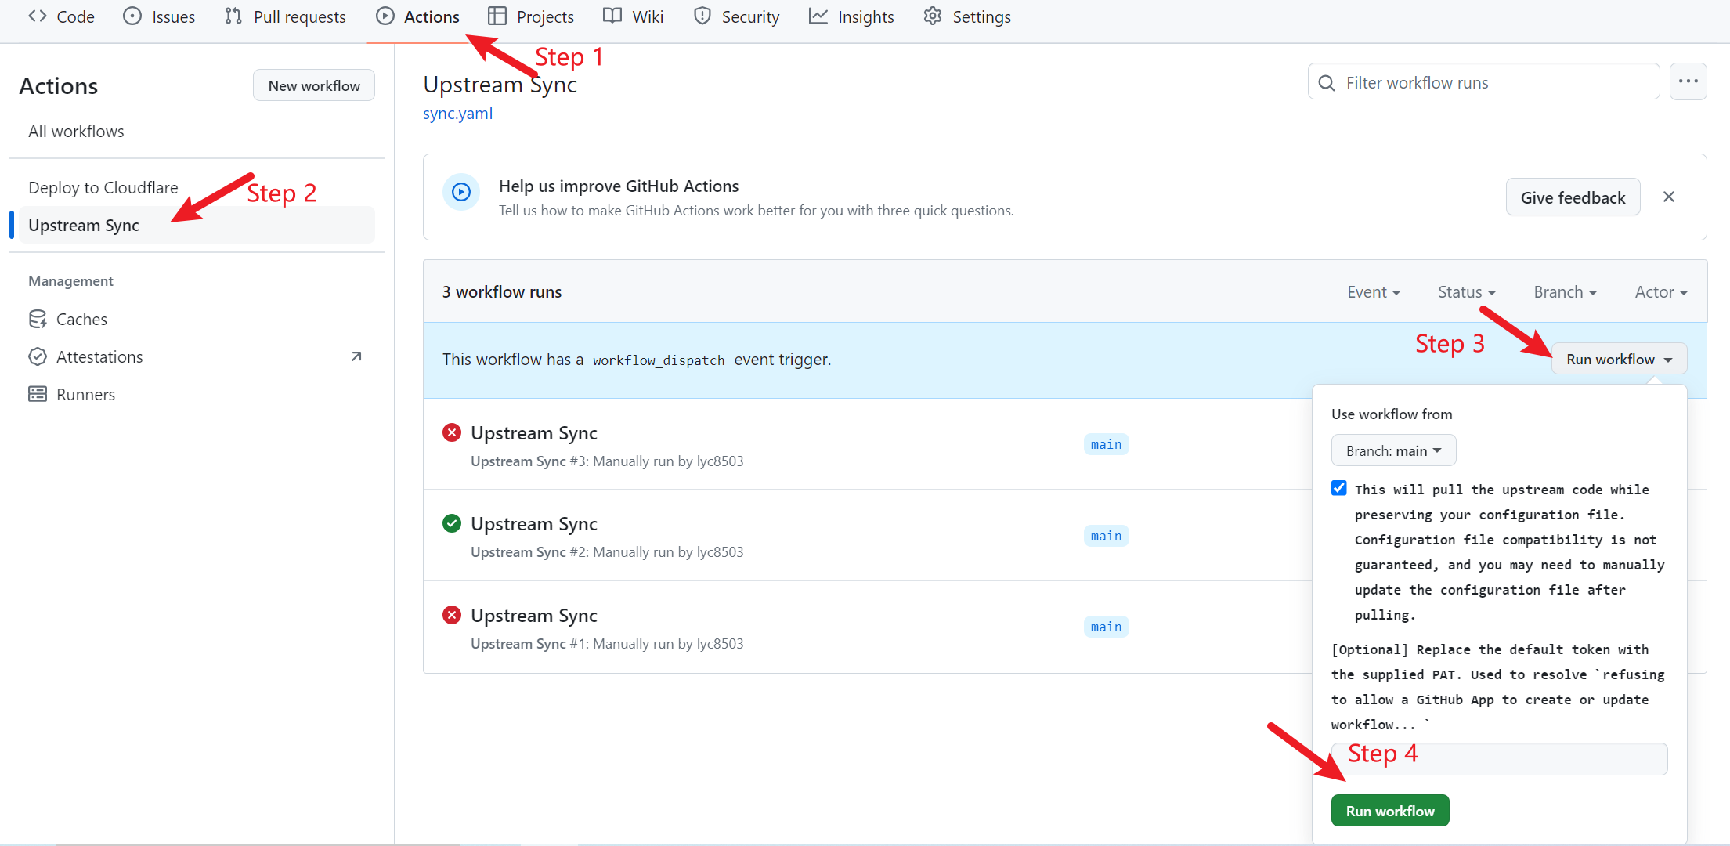
Task: Open Pull requests tab
Action: (x=285, y=16)
